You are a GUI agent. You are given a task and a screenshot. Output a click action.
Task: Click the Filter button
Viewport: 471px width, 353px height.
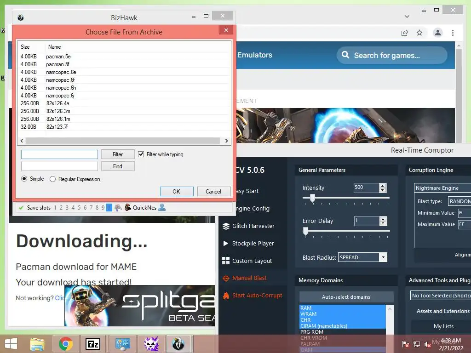pos(118,154)
